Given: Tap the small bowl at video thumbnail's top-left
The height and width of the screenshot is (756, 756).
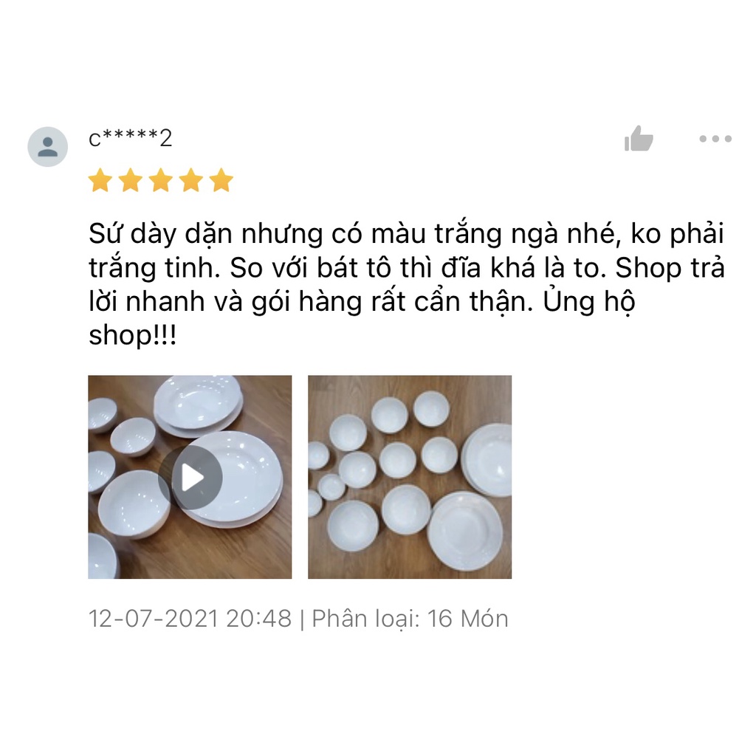Looking at the screenshot, I should 102,415.
